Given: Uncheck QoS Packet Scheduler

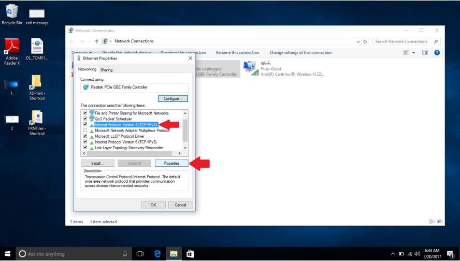Looking at the screenshot, I should tap(85, 119).
